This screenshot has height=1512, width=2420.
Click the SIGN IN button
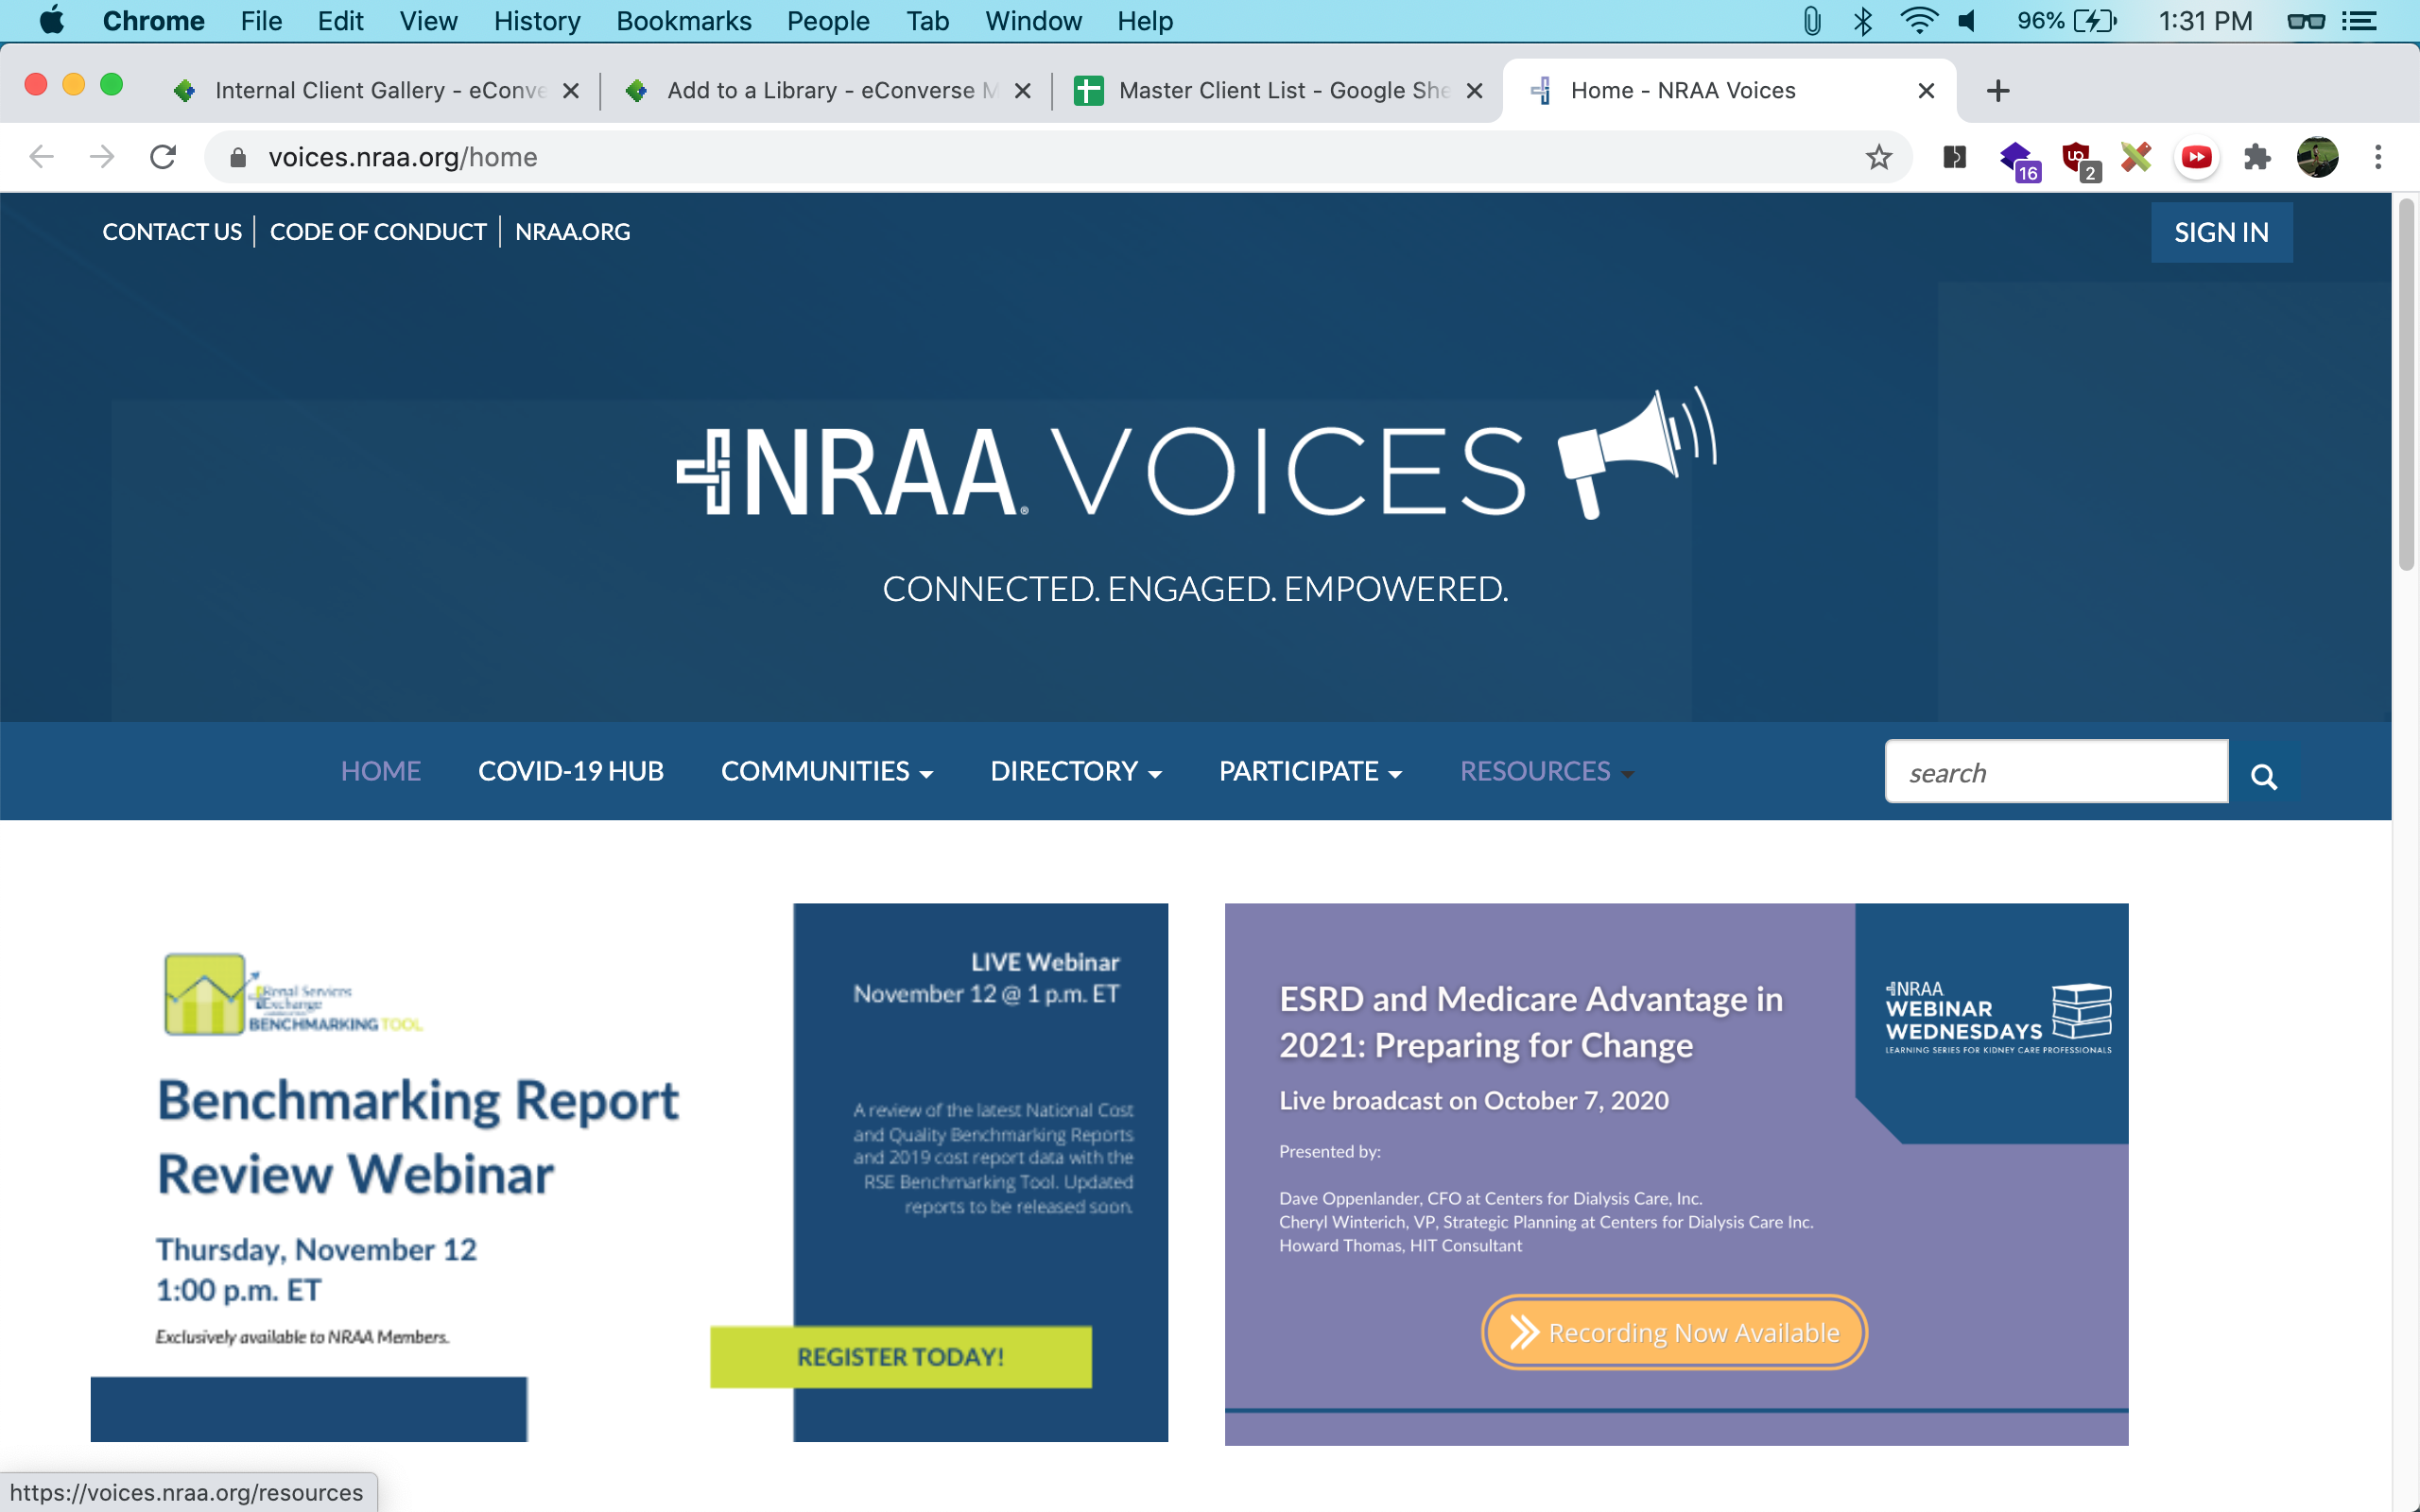tap(2220, 232)
